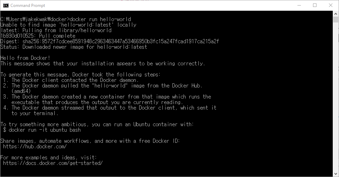Click the "Hello from Docker!" line
Screen dimensions: 339x177
[x=25, y=58]
